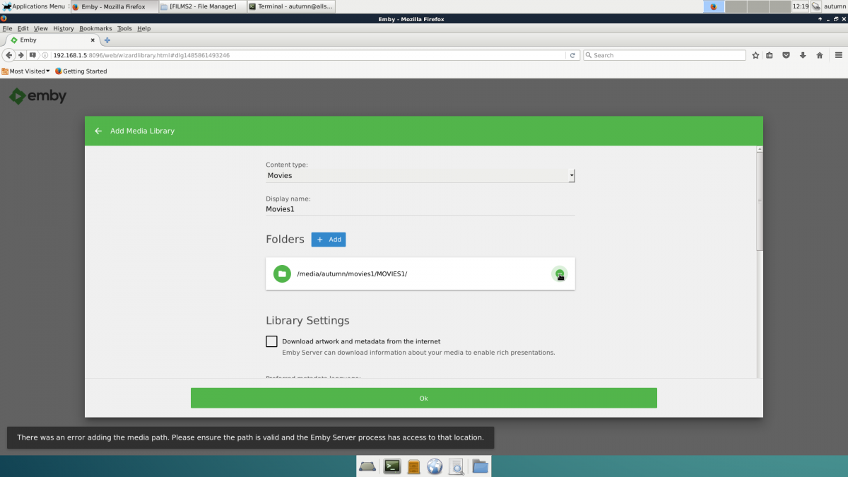Open the History menu
The image size is (848, 477).
(x=64, y=28)
